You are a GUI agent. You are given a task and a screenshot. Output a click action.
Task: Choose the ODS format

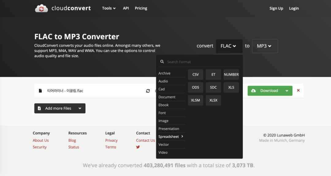click(196, 87)
